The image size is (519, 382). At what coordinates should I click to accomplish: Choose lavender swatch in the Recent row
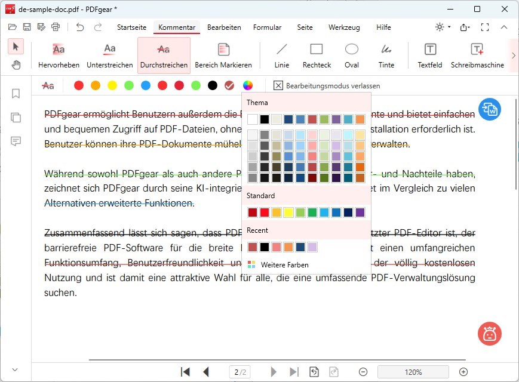point(312,247)
